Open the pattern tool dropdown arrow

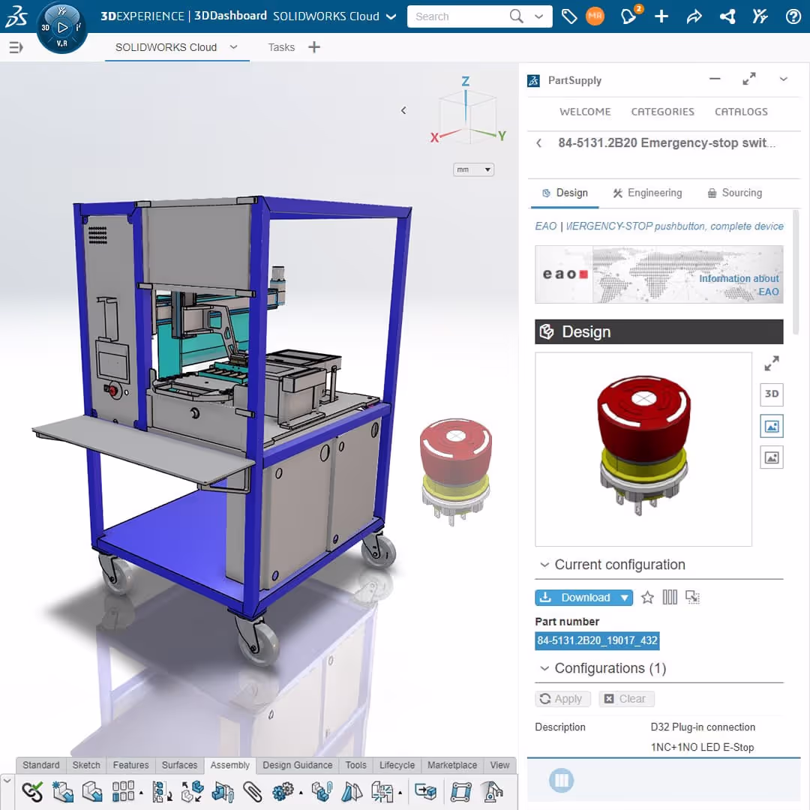pyautogui.click(x=140, y=793)
